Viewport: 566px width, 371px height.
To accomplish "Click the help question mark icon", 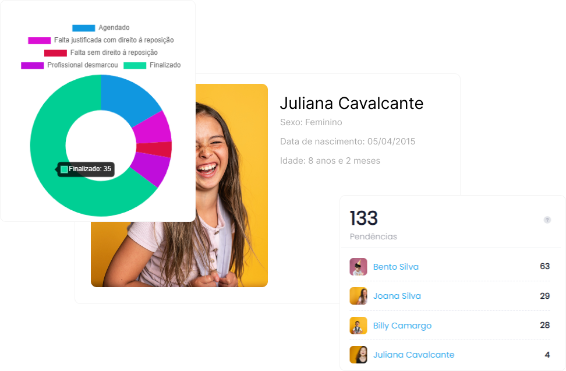I will click(x=547, y=220).
